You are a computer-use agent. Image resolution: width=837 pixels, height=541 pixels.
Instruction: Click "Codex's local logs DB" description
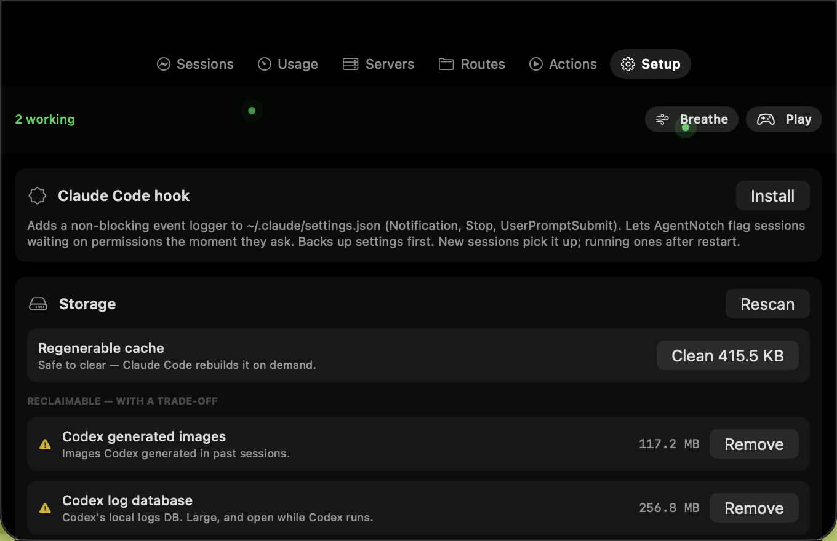pyautogui.click(x=218, y=518)
